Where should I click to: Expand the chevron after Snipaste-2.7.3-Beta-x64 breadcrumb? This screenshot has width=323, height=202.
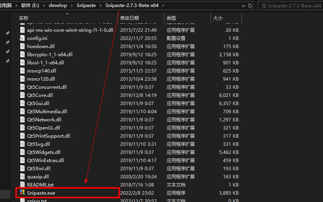pyautogui.click(x=163, y=5)
